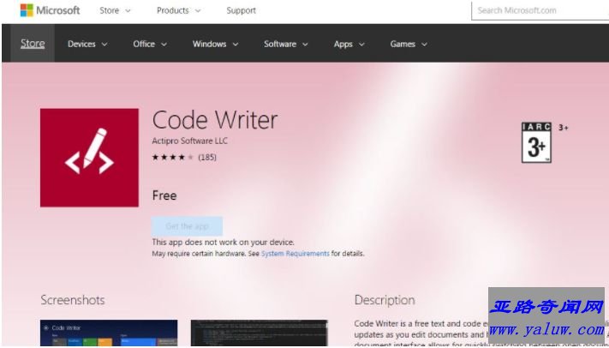Expand the Office menu
This screenshot has width=609, height=348.
(150, 44)
